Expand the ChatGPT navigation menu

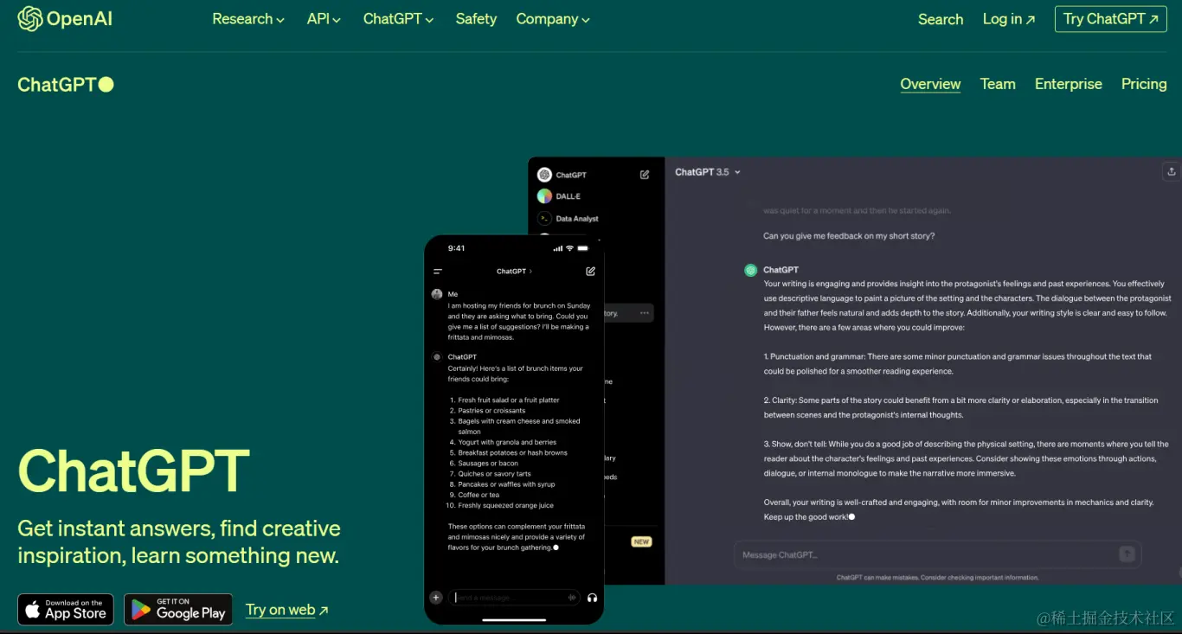tap(398, 19)
